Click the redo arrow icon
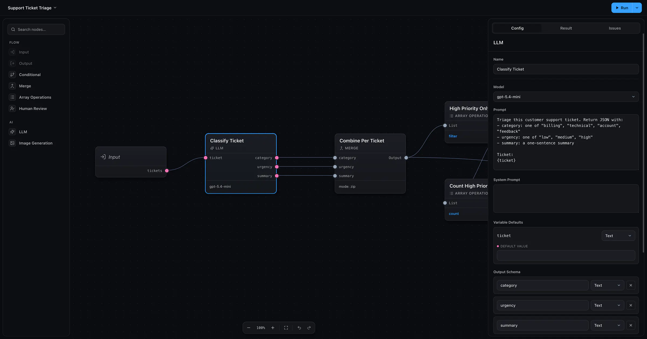The height and width of the screenshot is (339, 647). 309,328
